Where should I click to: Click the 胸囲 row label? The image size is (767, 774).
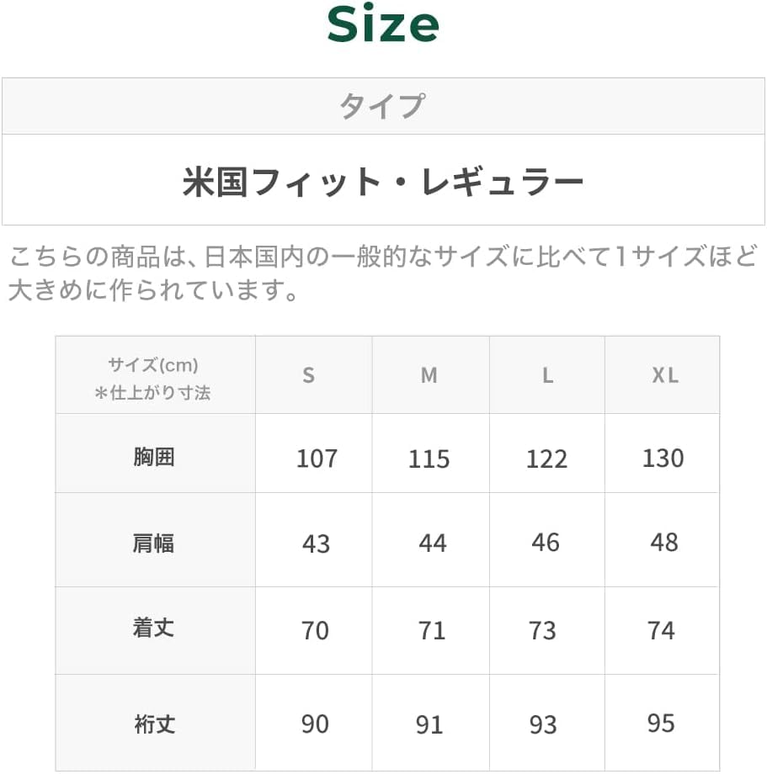(154, 458)
